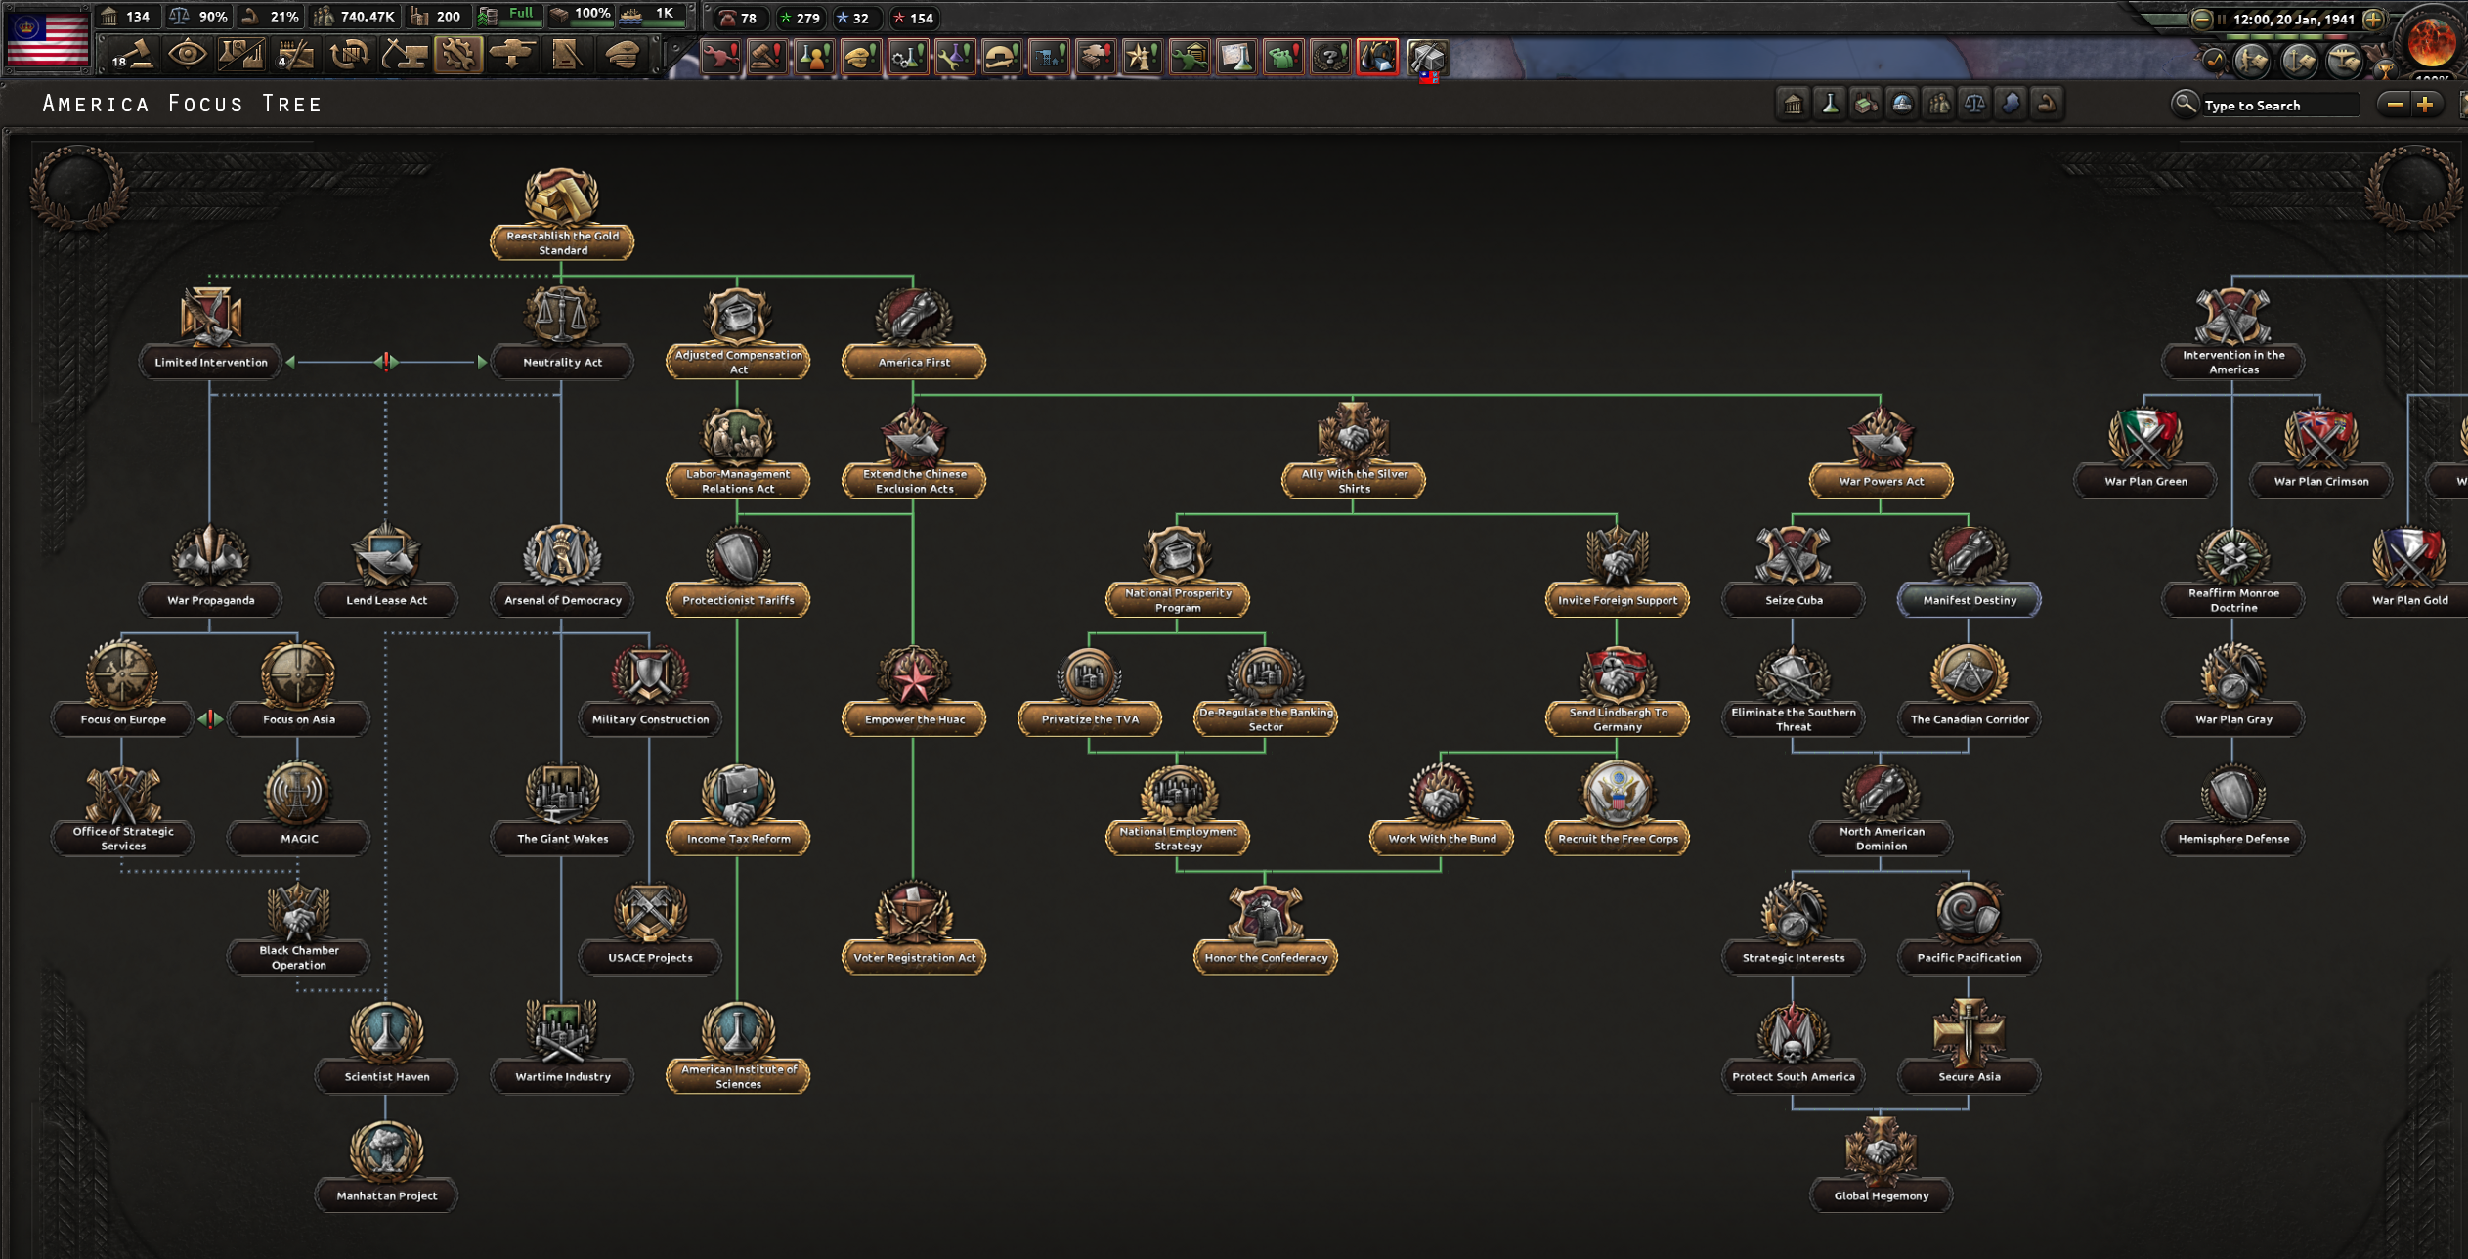Click the war support 21% indicator

[271, 17]
